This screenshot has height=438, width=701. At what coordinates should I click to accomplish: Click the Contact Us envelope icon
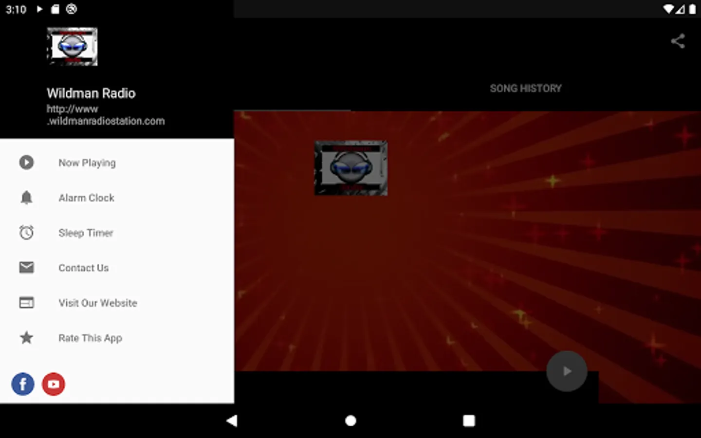27,267
